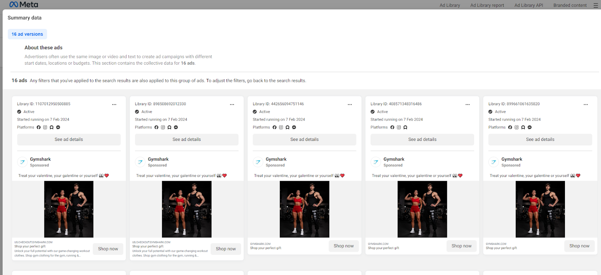Viewport: 601px width, 275px height.
Task: See ad details for ad 1107012950500885
Action: pos(69,139)
